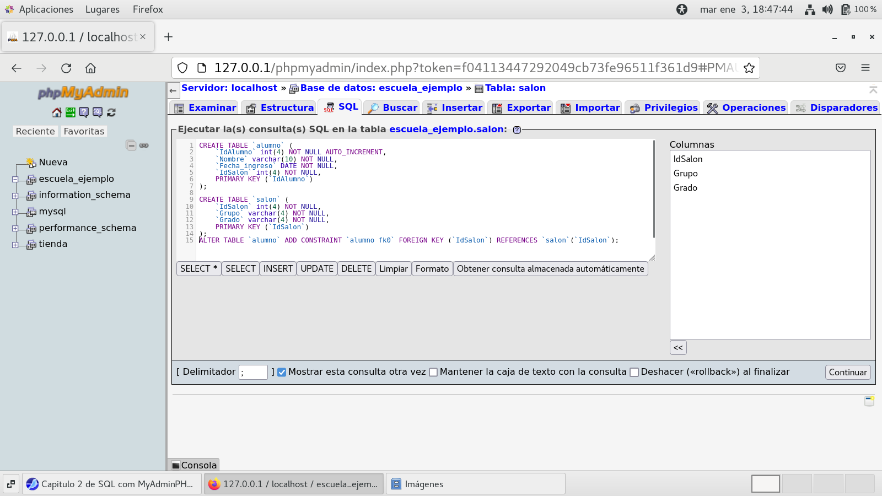Click the link-with-main-panel chain icon

(144, 145)
